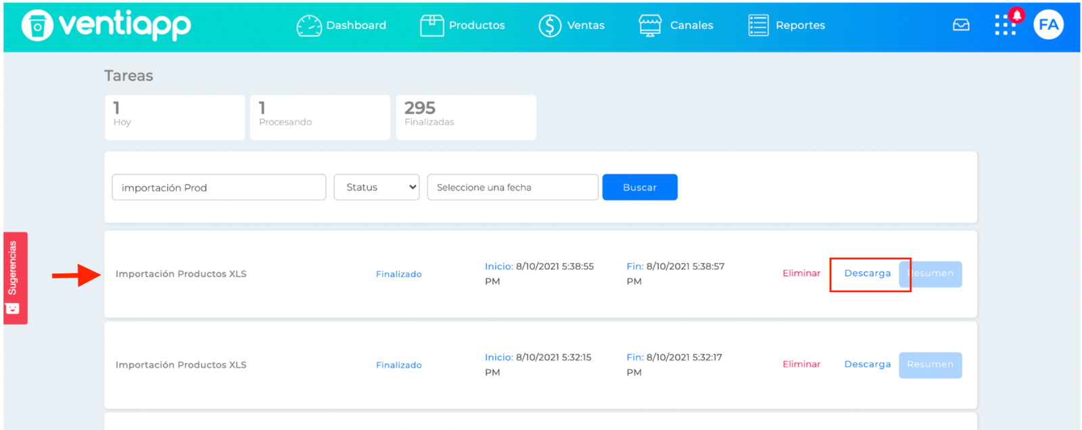
Task: Open the Ventas menu
Action: [x=586, y=26]
